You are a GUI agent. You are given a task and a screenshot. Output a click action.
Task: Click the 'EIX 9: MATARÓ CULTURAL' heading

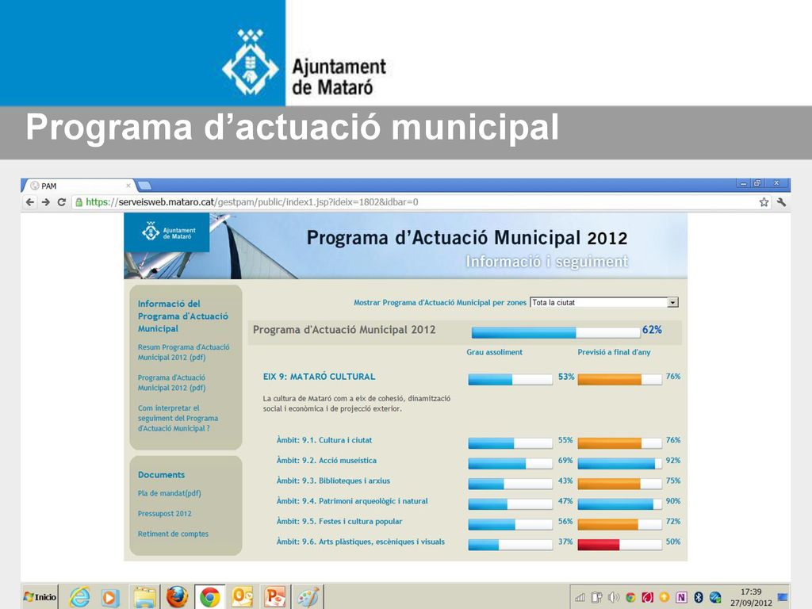point(319,377)
